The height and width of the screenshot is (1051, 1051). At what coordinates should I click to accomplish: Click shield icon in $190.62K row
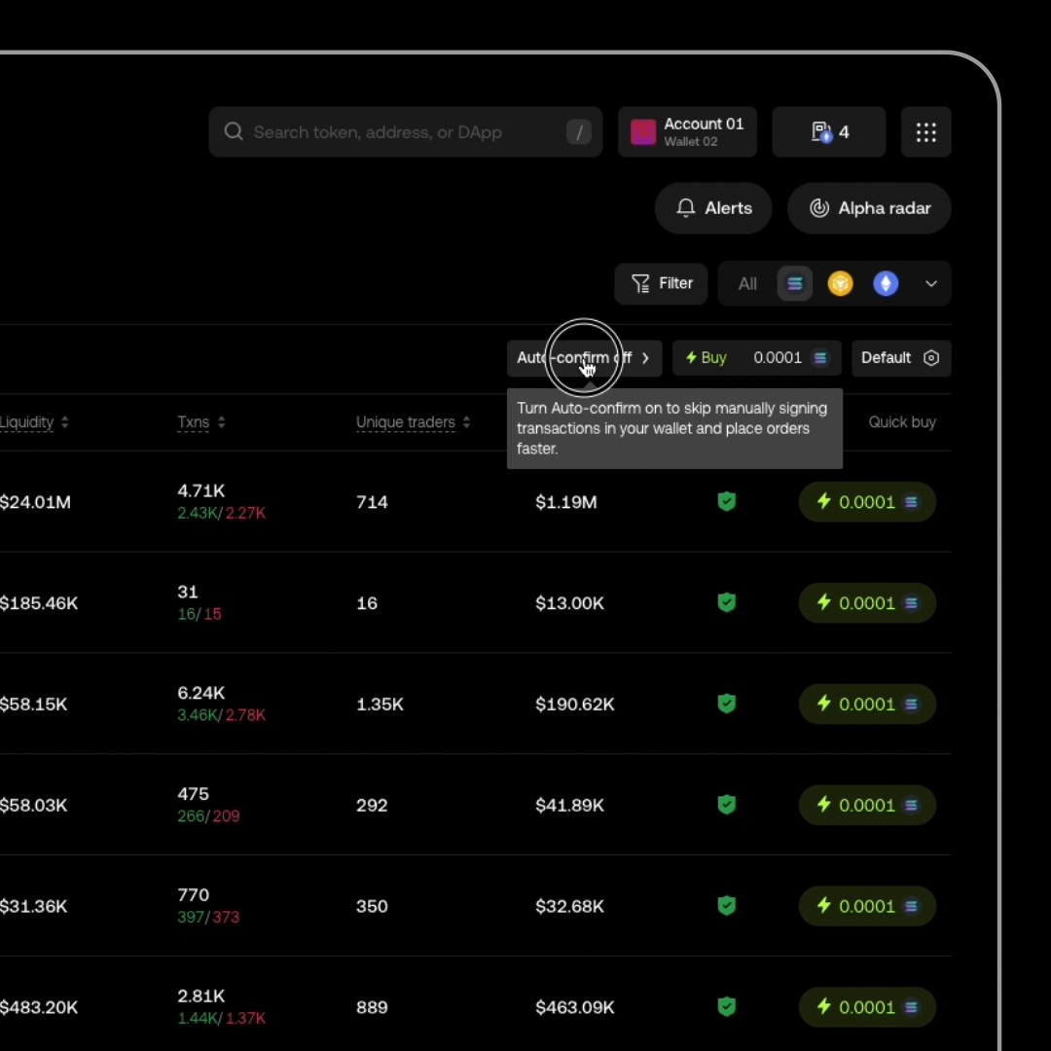tap(727, 704)
